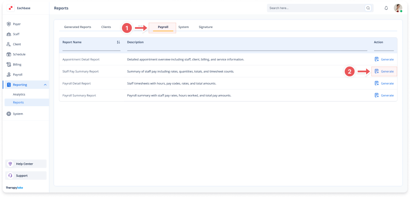This screenshot has height=197, width=410.
Task: Select 'Payroll Detail Report' name cell
Action: [77, 83]
